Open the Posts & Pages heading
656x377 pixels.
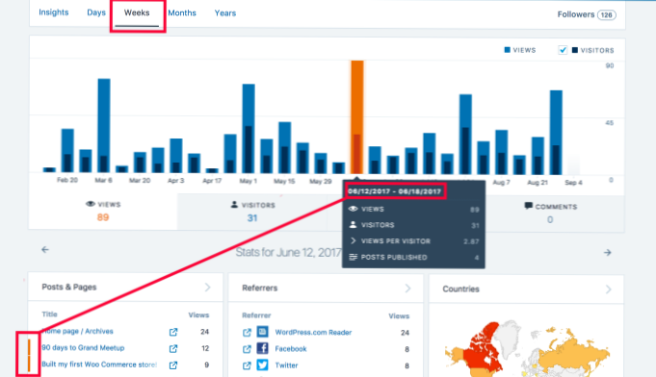click(x=69, y=287)
